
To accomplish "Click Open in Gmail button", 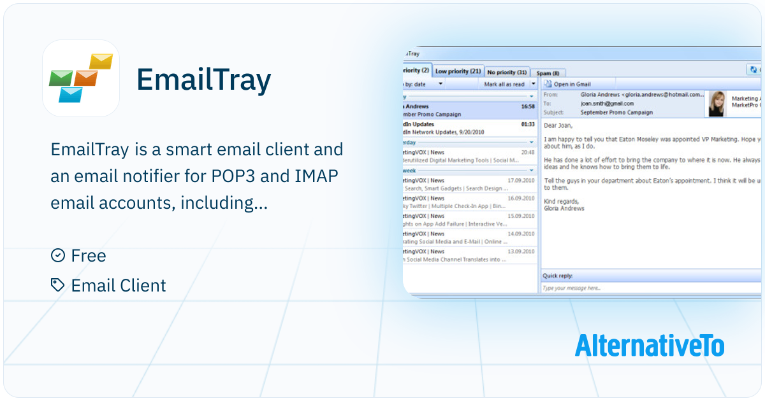I will pos(567,84).
